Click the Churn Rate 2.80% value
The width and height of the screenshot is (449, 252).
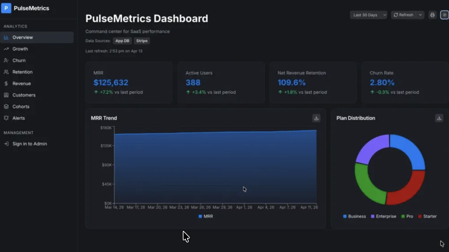pos(382,83)
